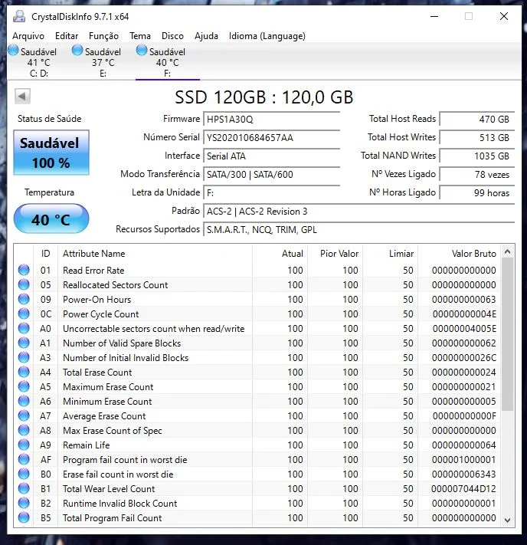Screen dimensions: 527x545
Task: Click the status orb of Power Cycle Count row
Action: (24, 314)
